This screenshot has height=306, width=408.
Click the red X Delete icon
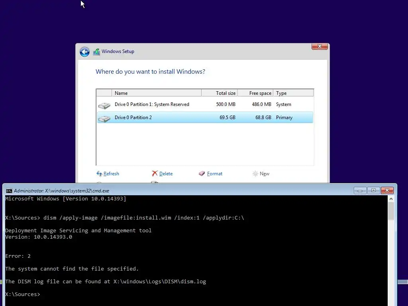[155, 174]
